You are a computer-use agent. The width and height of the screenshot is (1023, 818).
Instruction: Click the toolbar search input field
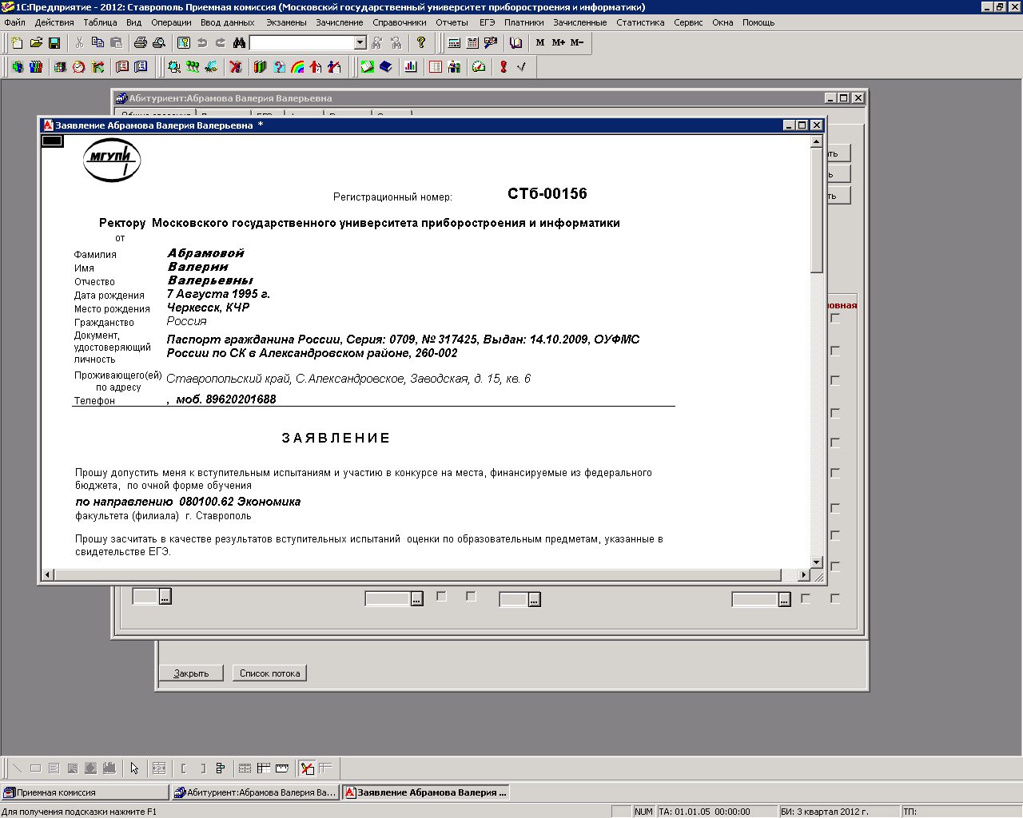(x=302, y=42)
